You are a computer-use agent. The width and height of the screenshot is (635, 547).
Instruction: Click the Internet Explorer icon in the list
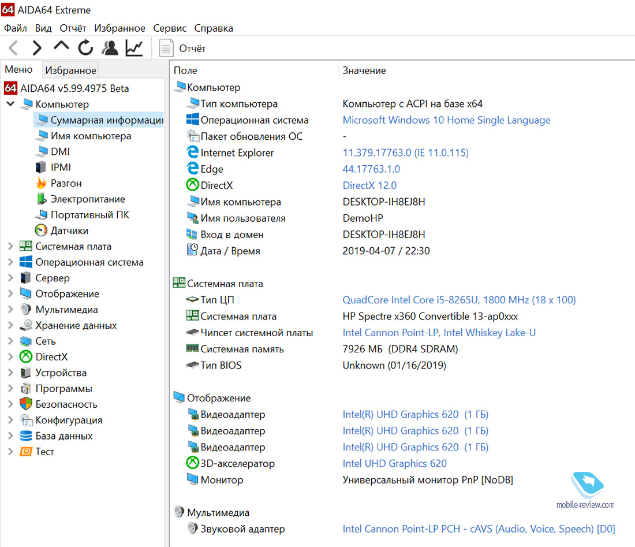coord(192,152)
